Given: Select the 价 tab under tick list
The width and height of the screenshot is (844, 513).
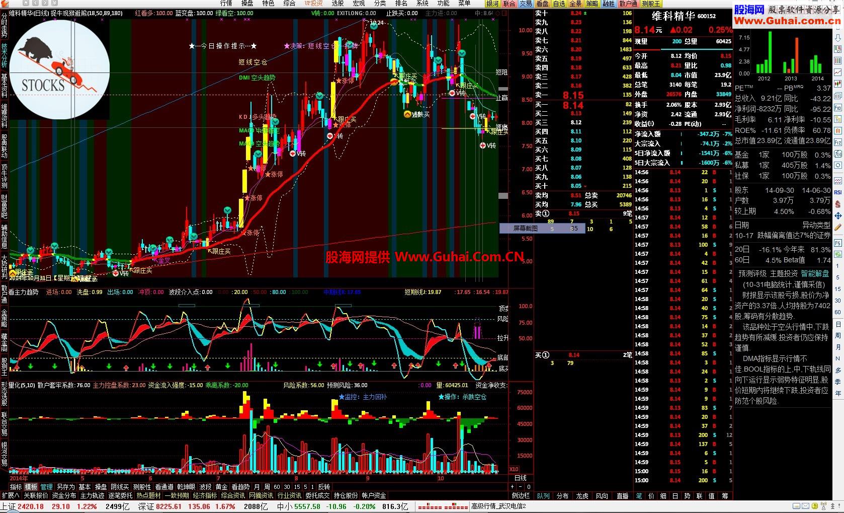Looking at the screenshot, I should (x=651, y=495).
